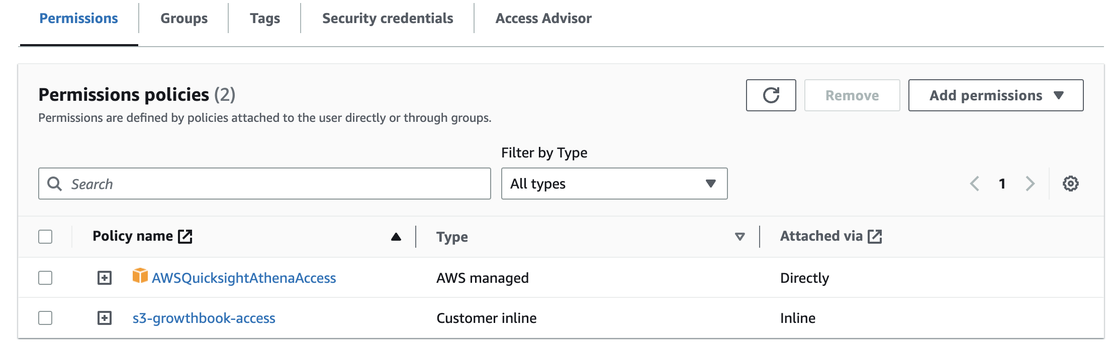
Task: Focus the policy Search field
Action: (264, 184)
